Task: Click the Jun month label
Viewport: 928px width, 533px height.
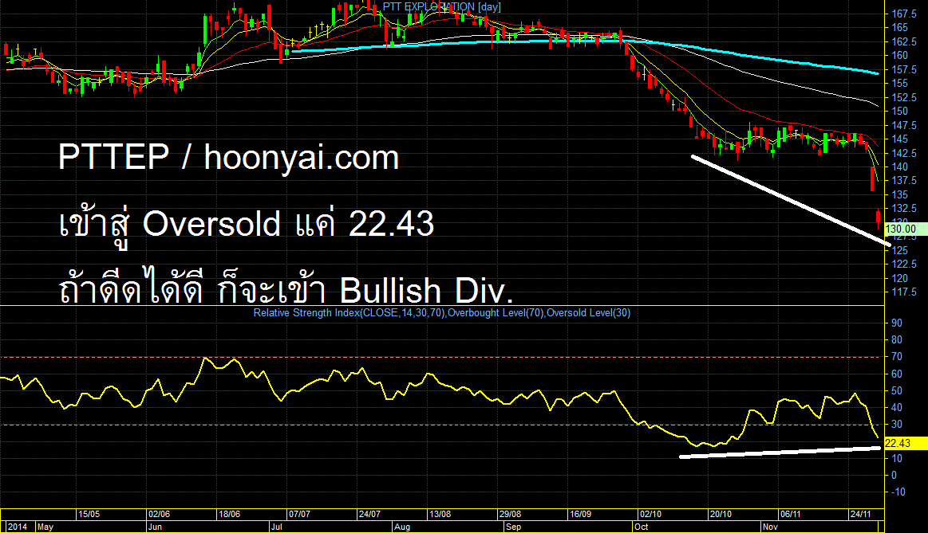Action: pos(155,527)
